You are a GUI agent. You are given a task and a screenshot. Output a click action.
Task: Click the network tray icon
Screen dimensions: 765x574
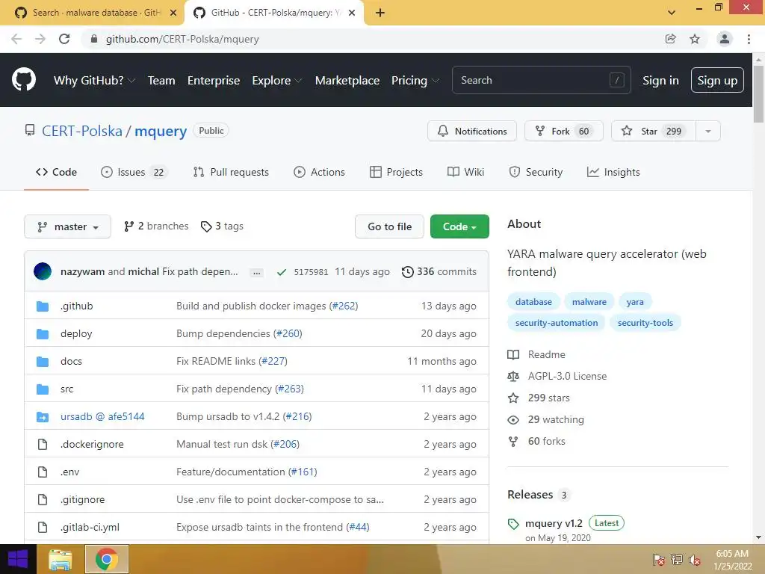click(677, 560)
